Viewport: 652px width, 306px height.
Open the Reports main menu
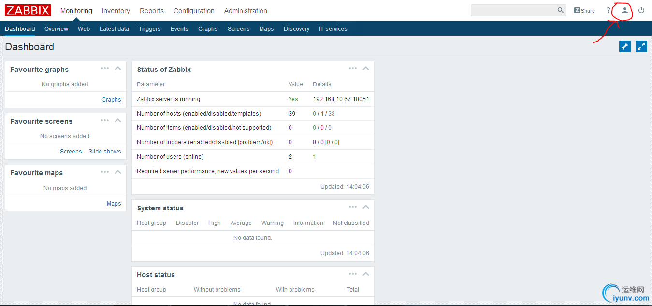tap(152, 11)
